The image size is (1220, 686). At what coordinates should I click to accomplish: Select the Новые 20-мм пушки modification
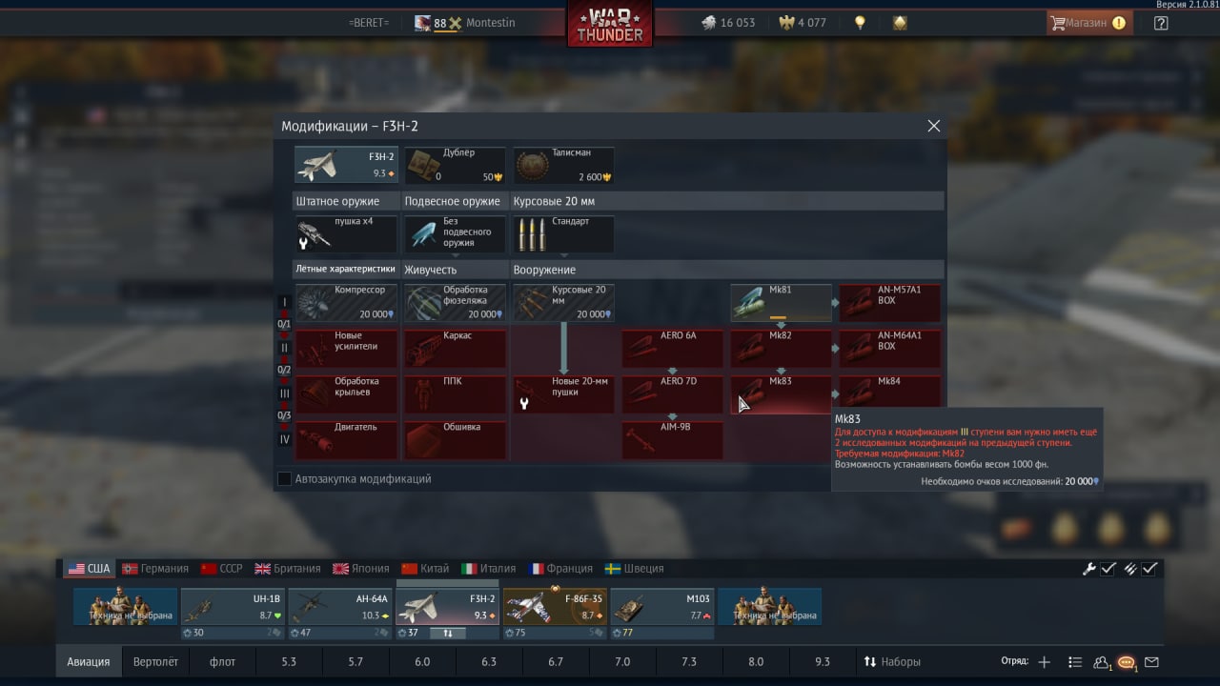click(x=563, y=394)
